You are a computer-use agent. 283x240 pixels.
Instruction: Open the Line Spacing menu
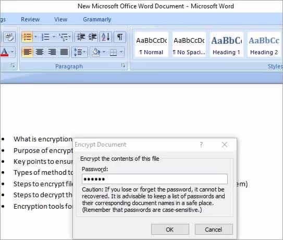(x=80, y=52)
